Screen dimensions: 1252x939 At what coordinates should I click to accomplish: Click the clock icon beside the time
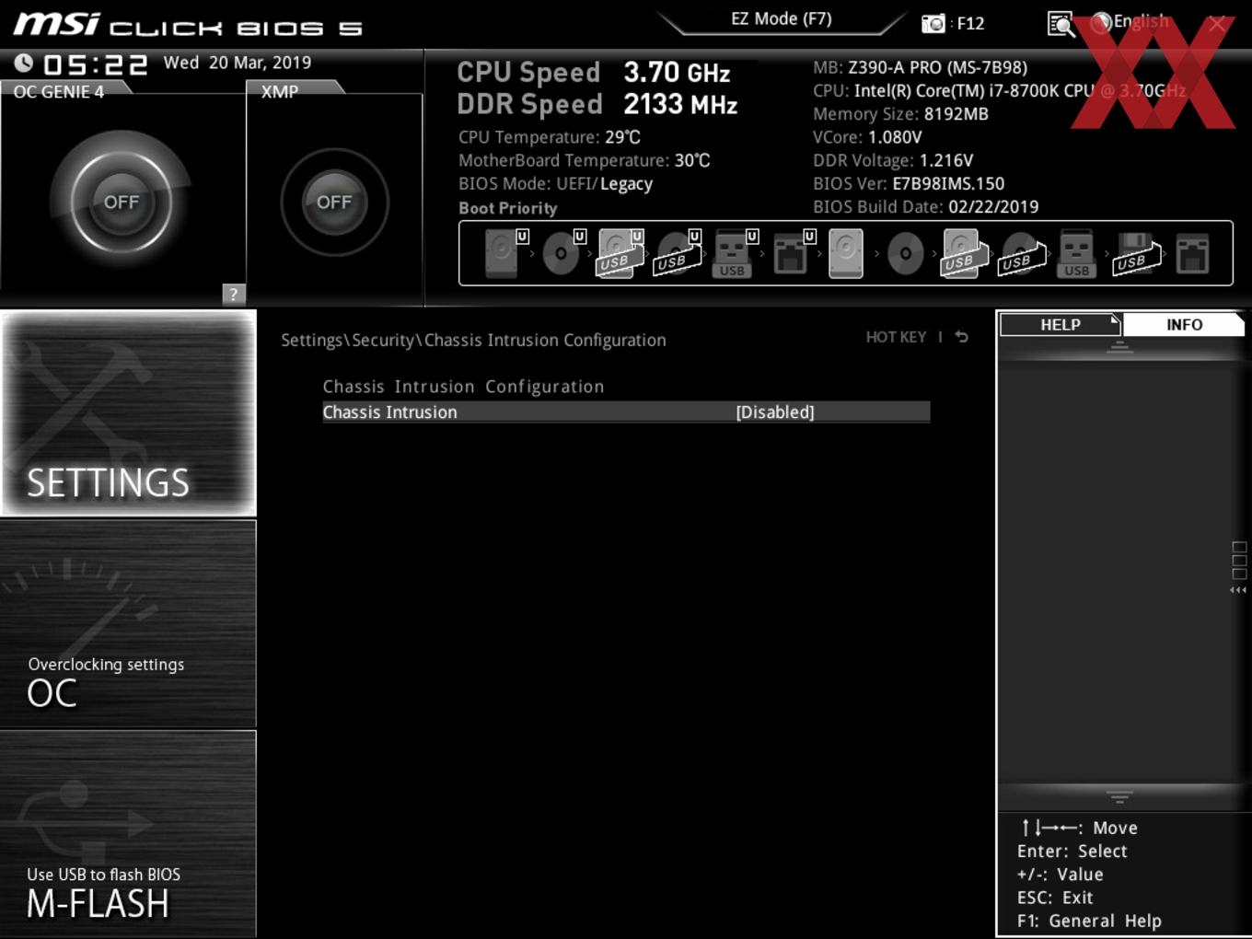coord(24,63)
